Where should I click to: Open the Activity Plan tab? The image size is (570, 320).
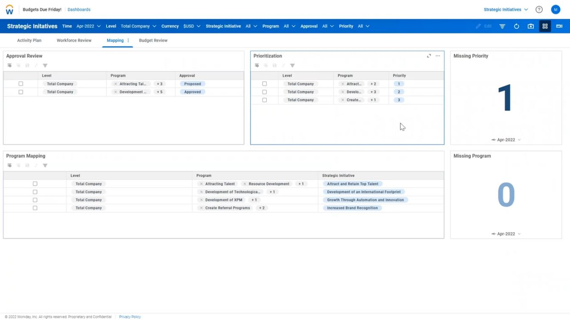[29, 40]
